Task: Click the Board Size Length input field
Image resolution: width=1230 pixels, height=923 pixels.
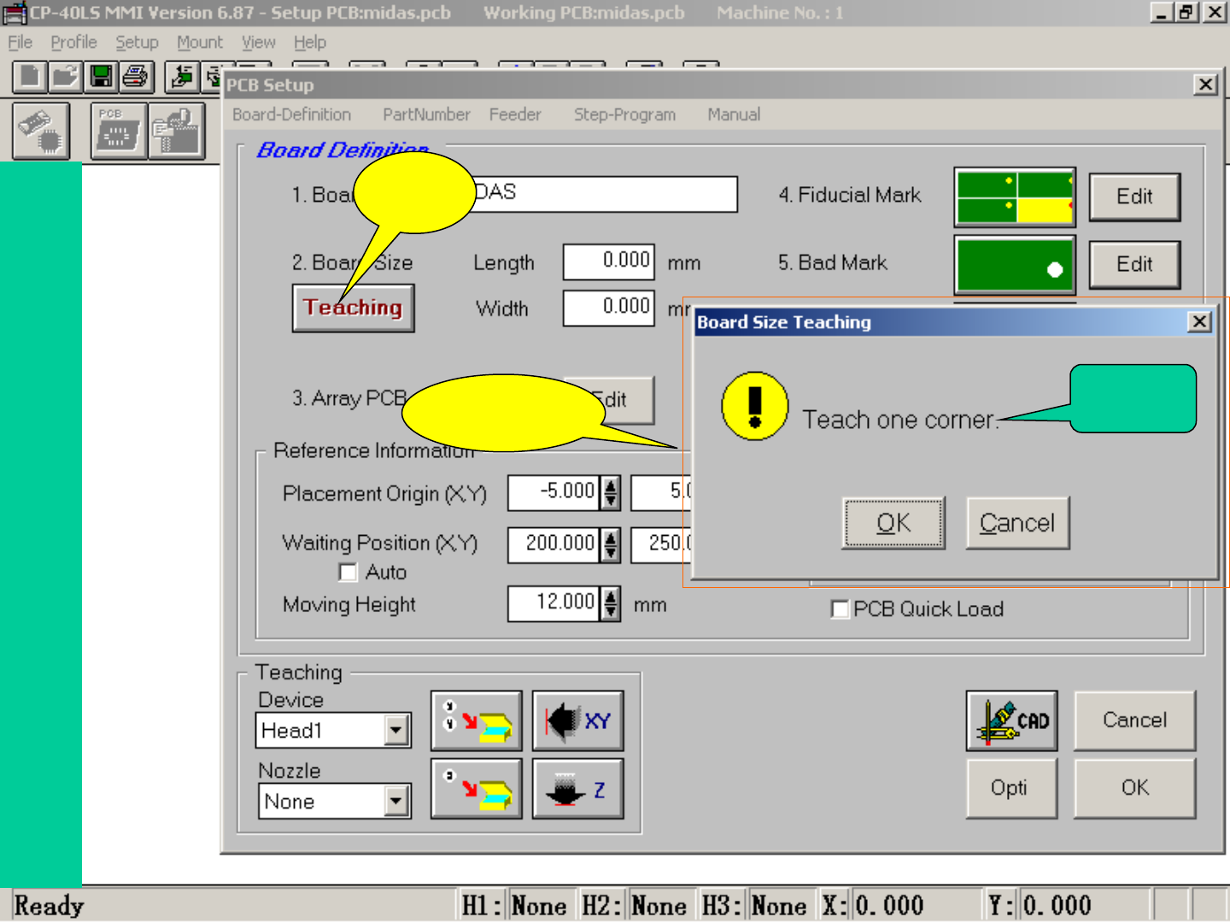Action: pos(608,262)
